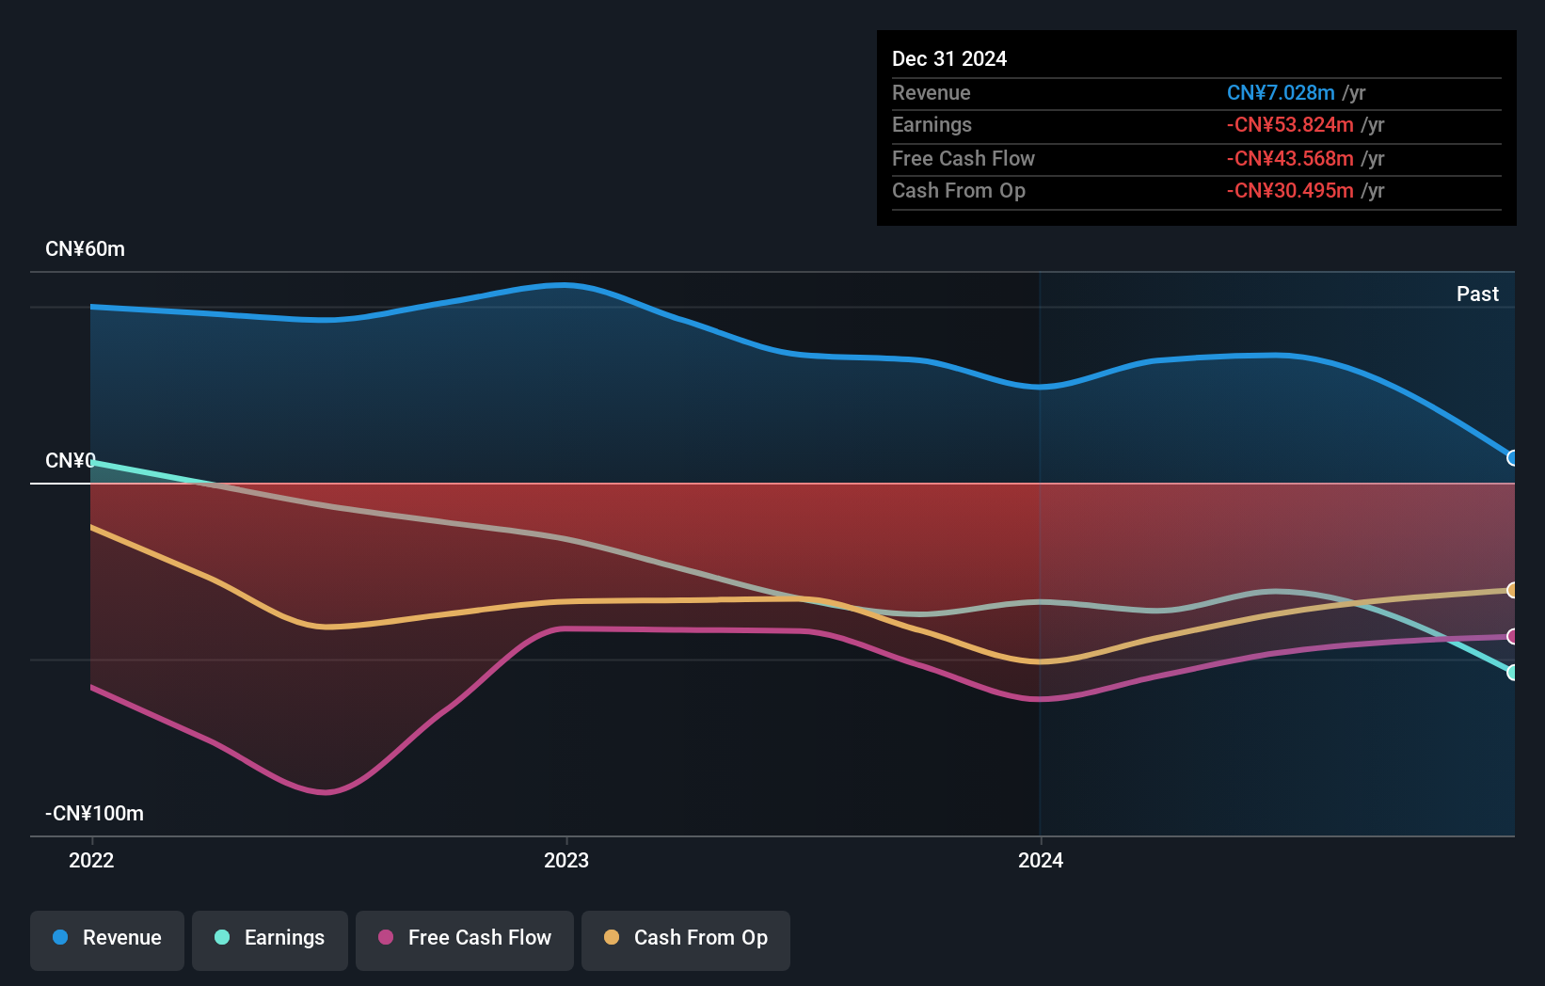Screen dimensions: 1545x986
Task: Click the Earnings row label in tooltip
Action: (x=932, y=125)
